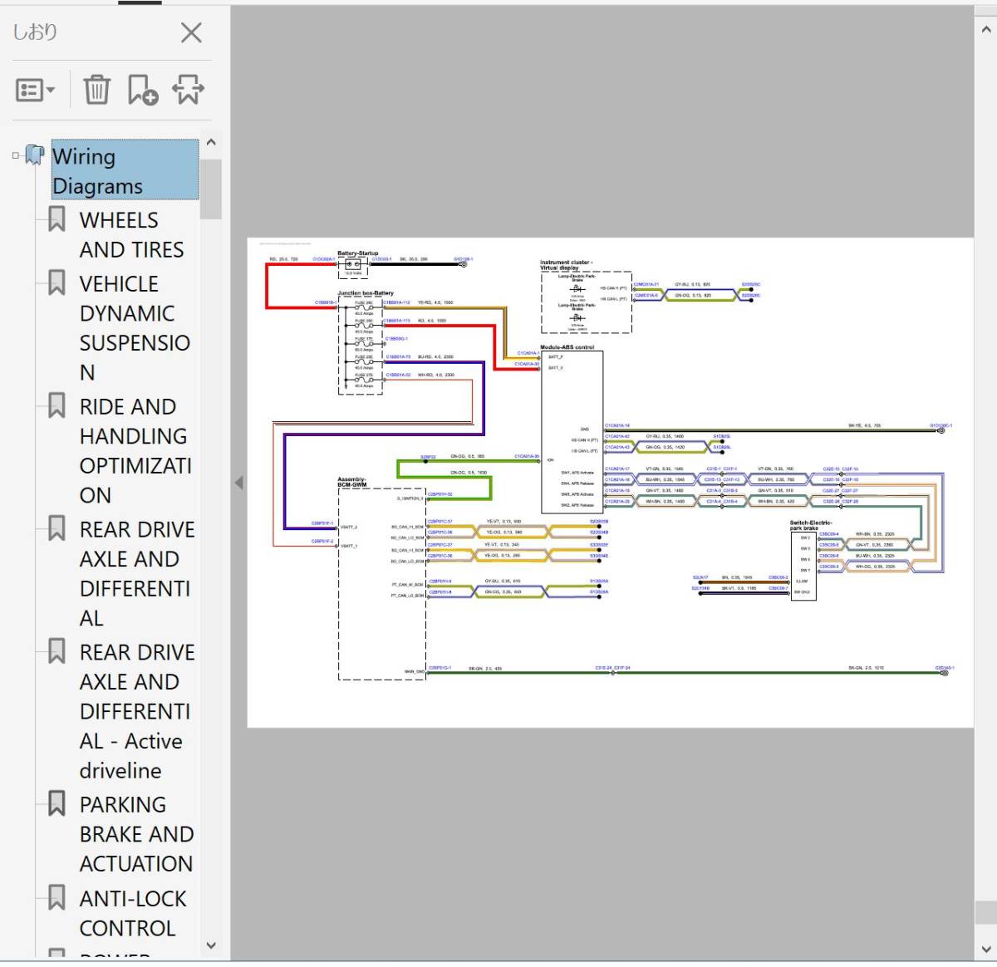Find the current bookmark star icon
Screen dimensions: 997x967
tap(189, 90)
